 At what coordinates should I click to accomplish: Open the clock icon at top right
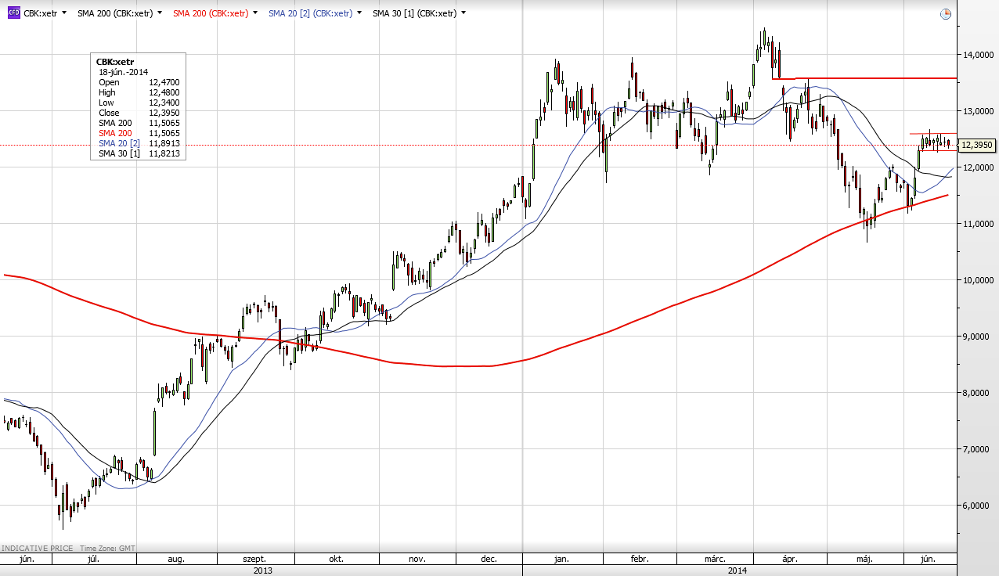[x=946, y=13]
